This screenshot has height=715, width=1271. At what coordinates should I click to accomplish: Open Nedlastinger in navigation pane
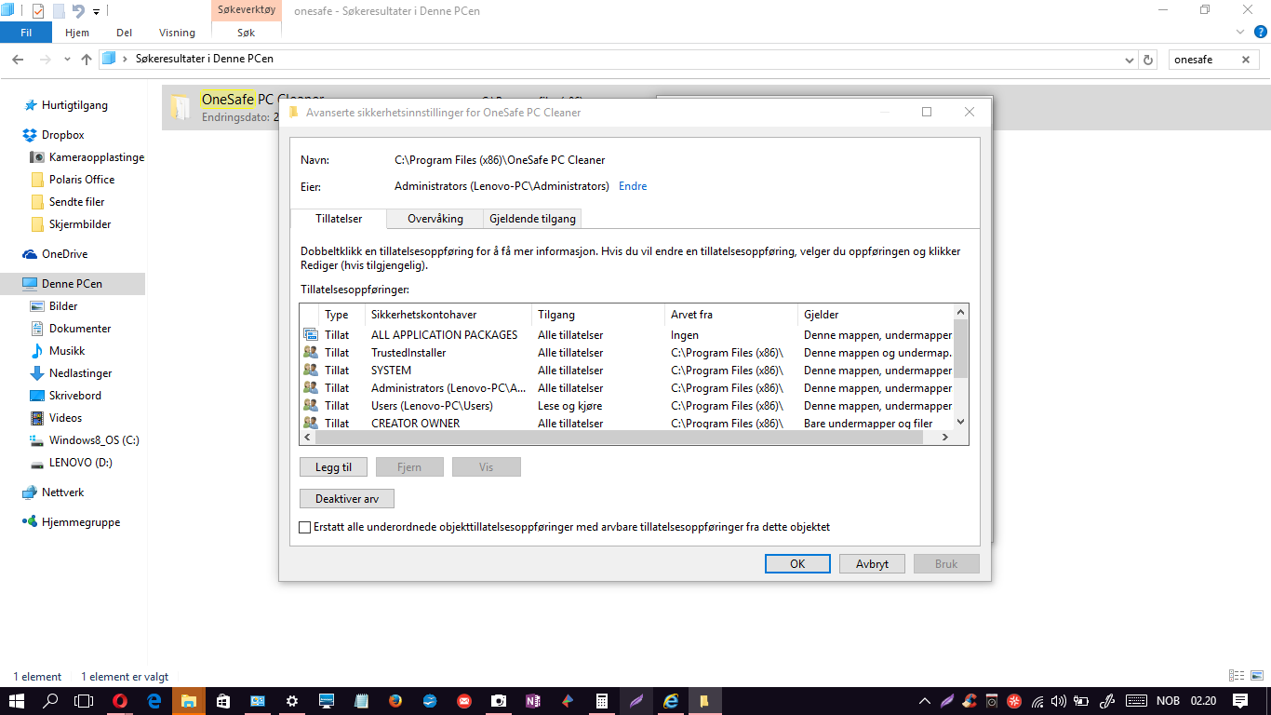pyautogui.click(x=81, y=373)
